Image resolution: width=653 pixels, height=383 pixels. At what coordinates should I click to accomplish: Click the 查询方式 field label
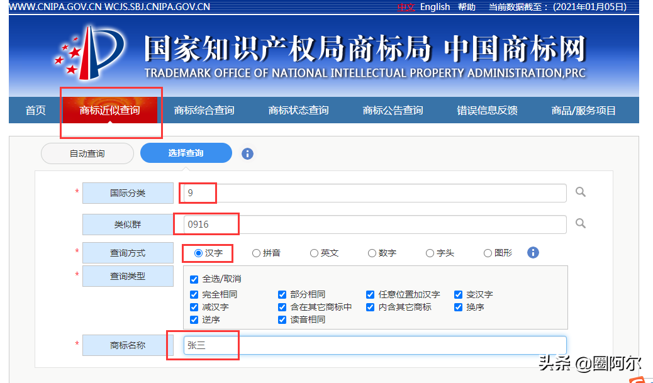128,253
